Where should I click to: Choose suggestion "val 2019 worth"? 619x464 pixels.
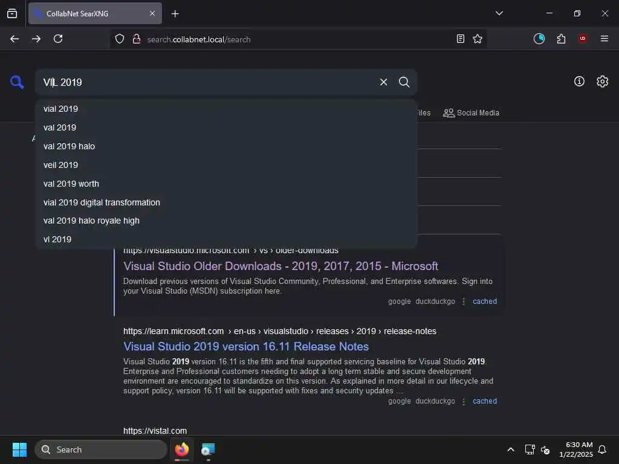tap(226, 184)
